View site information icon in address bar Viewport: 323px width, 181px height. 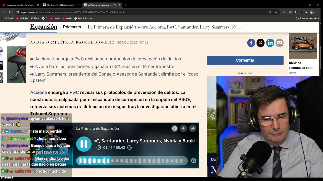click(17, 12)
